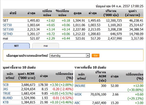146x105 pixels.
Task: Select WIIK percent change (+29.13%)
Action: [x=135, y=98]
